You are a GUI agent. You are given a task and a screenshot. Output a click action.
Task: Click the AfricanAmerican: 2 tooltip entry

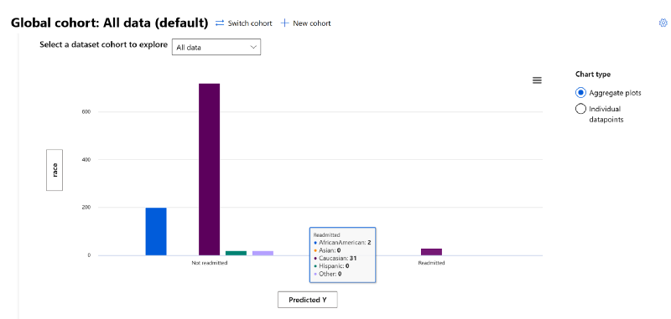pyautogui.click(x=342, y=243)
